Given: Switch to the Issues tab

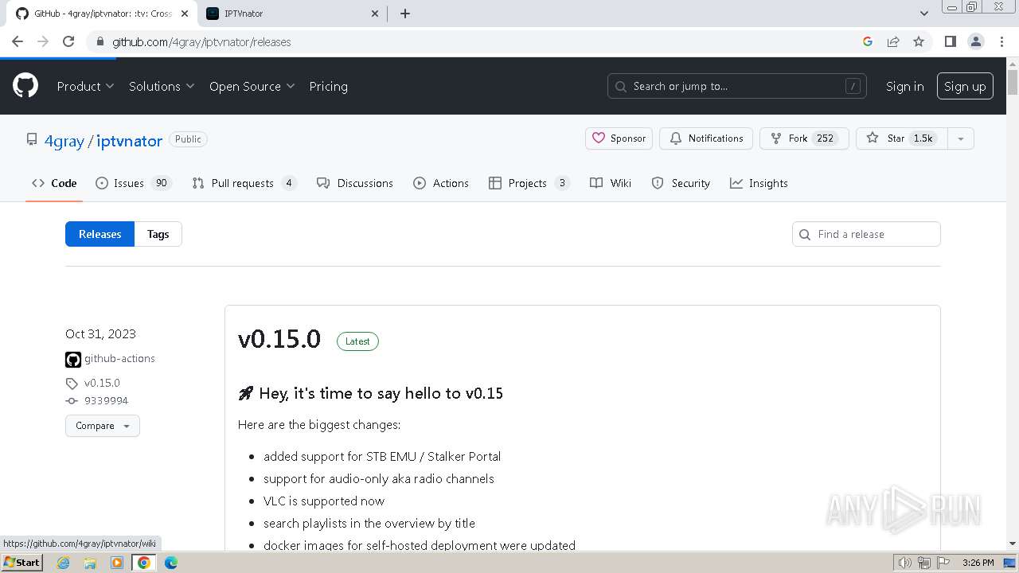Looking at the screenshot, I should [x=133, y=183].
